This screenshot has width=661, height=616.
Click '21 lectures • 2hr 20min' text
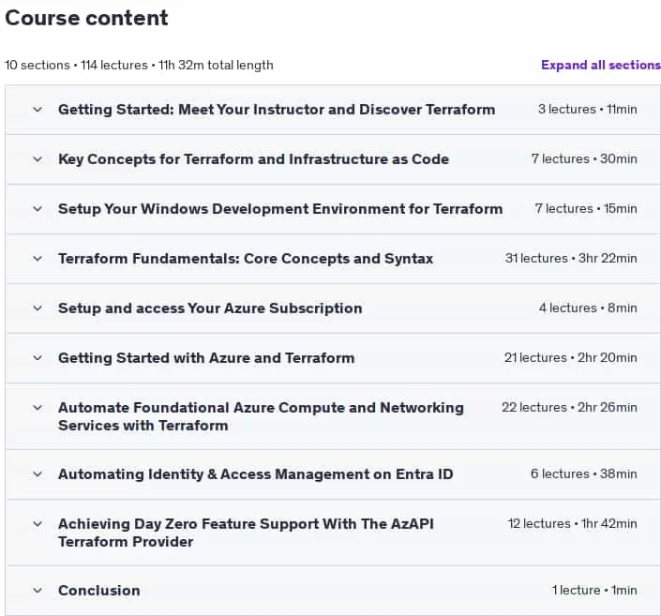tap(570, 357)
